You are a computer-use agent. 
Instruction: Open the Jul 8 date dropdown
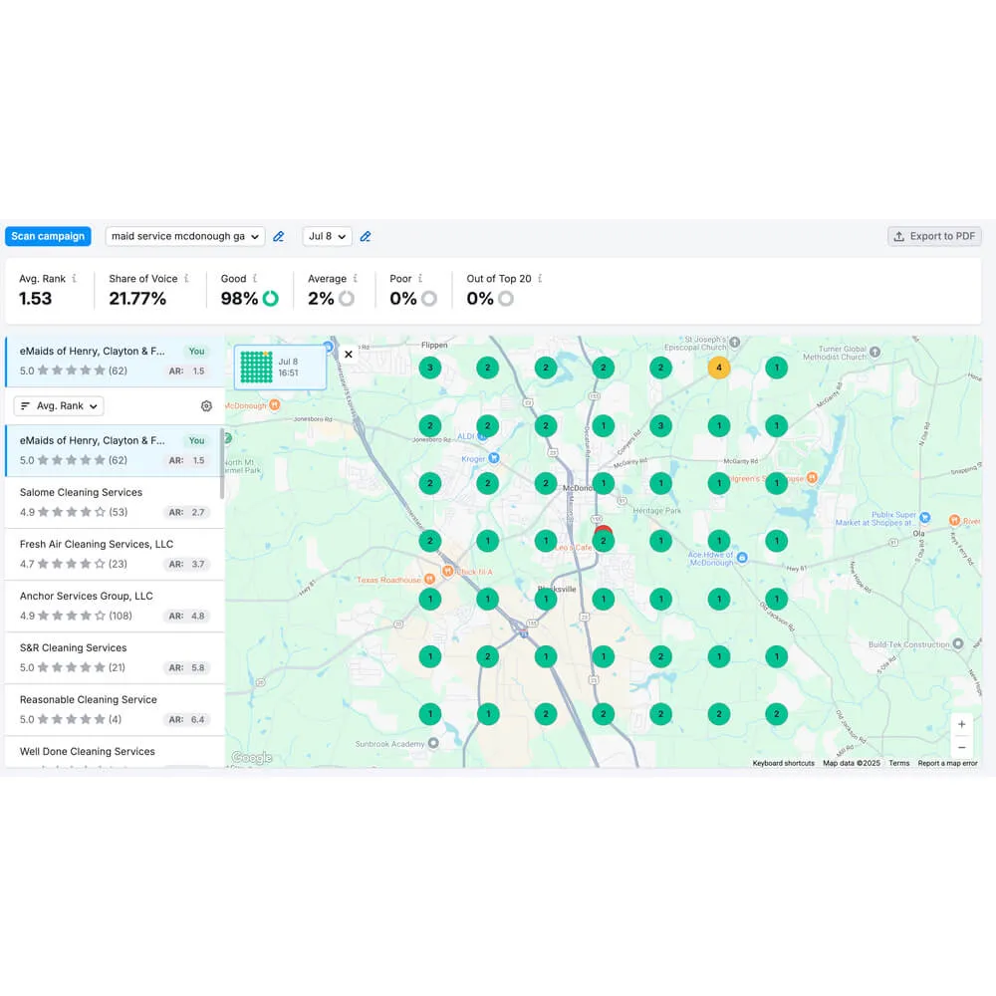point(327,236)
